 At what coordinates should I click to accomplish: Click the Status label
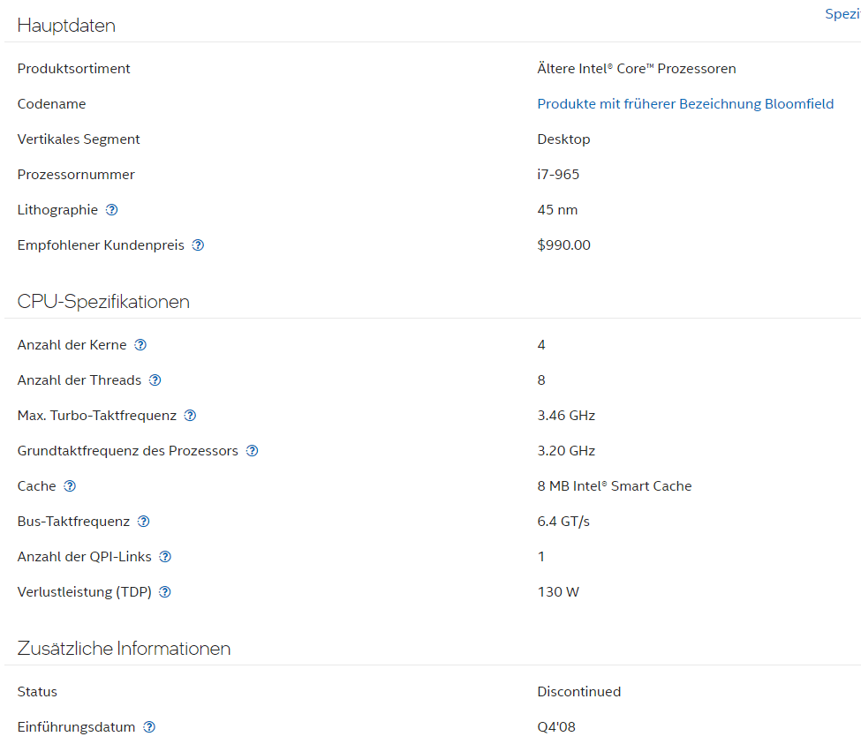tap(37, 692)
